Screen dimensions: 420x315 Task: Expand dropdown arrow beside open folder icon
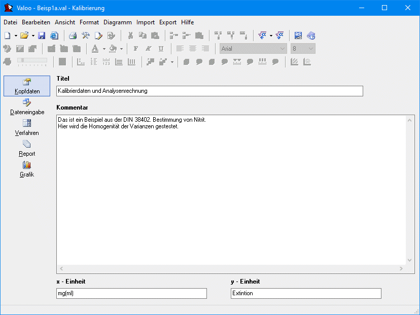coord(33,36)
